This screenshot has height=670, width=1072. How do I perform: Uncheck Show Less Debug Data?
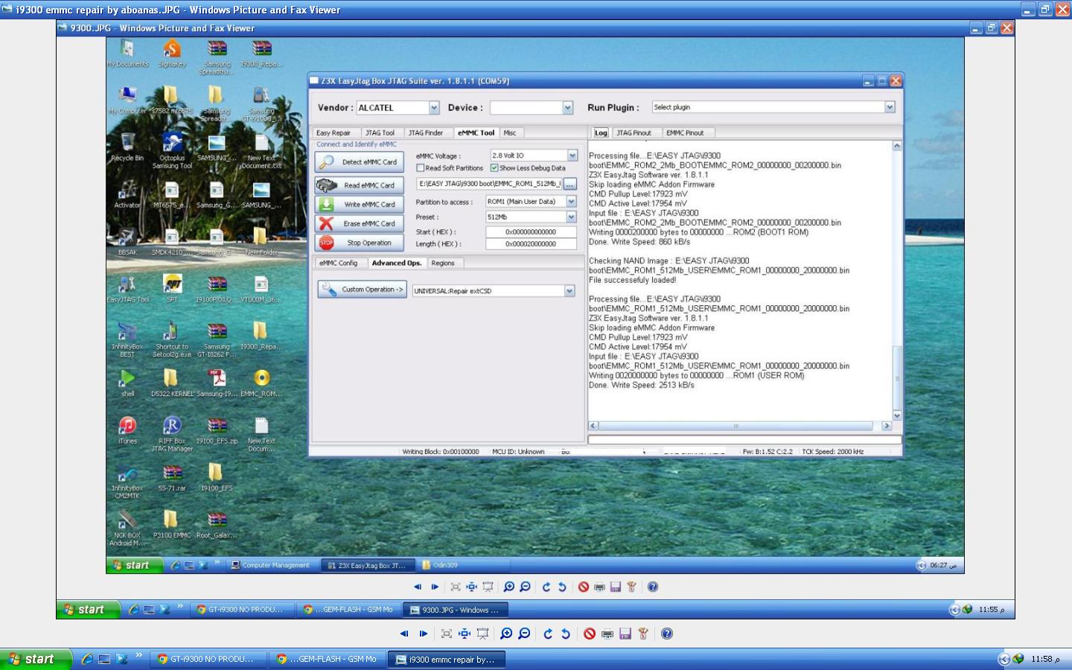[x=494, y=168]
